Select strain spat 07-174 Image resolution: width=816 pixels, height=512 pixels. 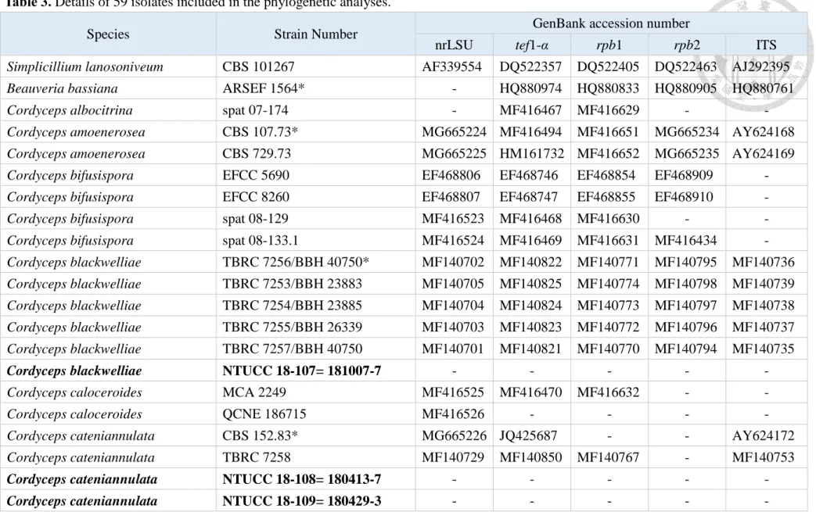coord(255,111)
